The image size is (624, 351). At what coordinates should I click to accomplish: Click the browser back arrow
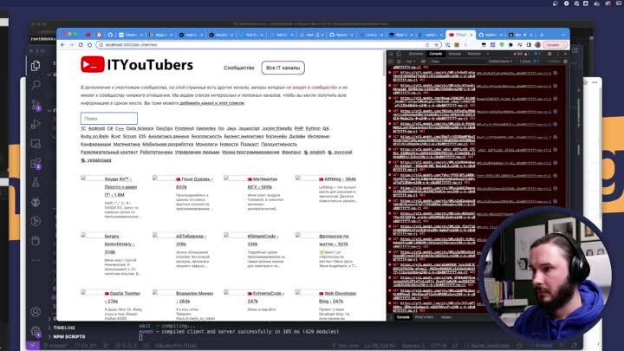(x=62, y=45)
